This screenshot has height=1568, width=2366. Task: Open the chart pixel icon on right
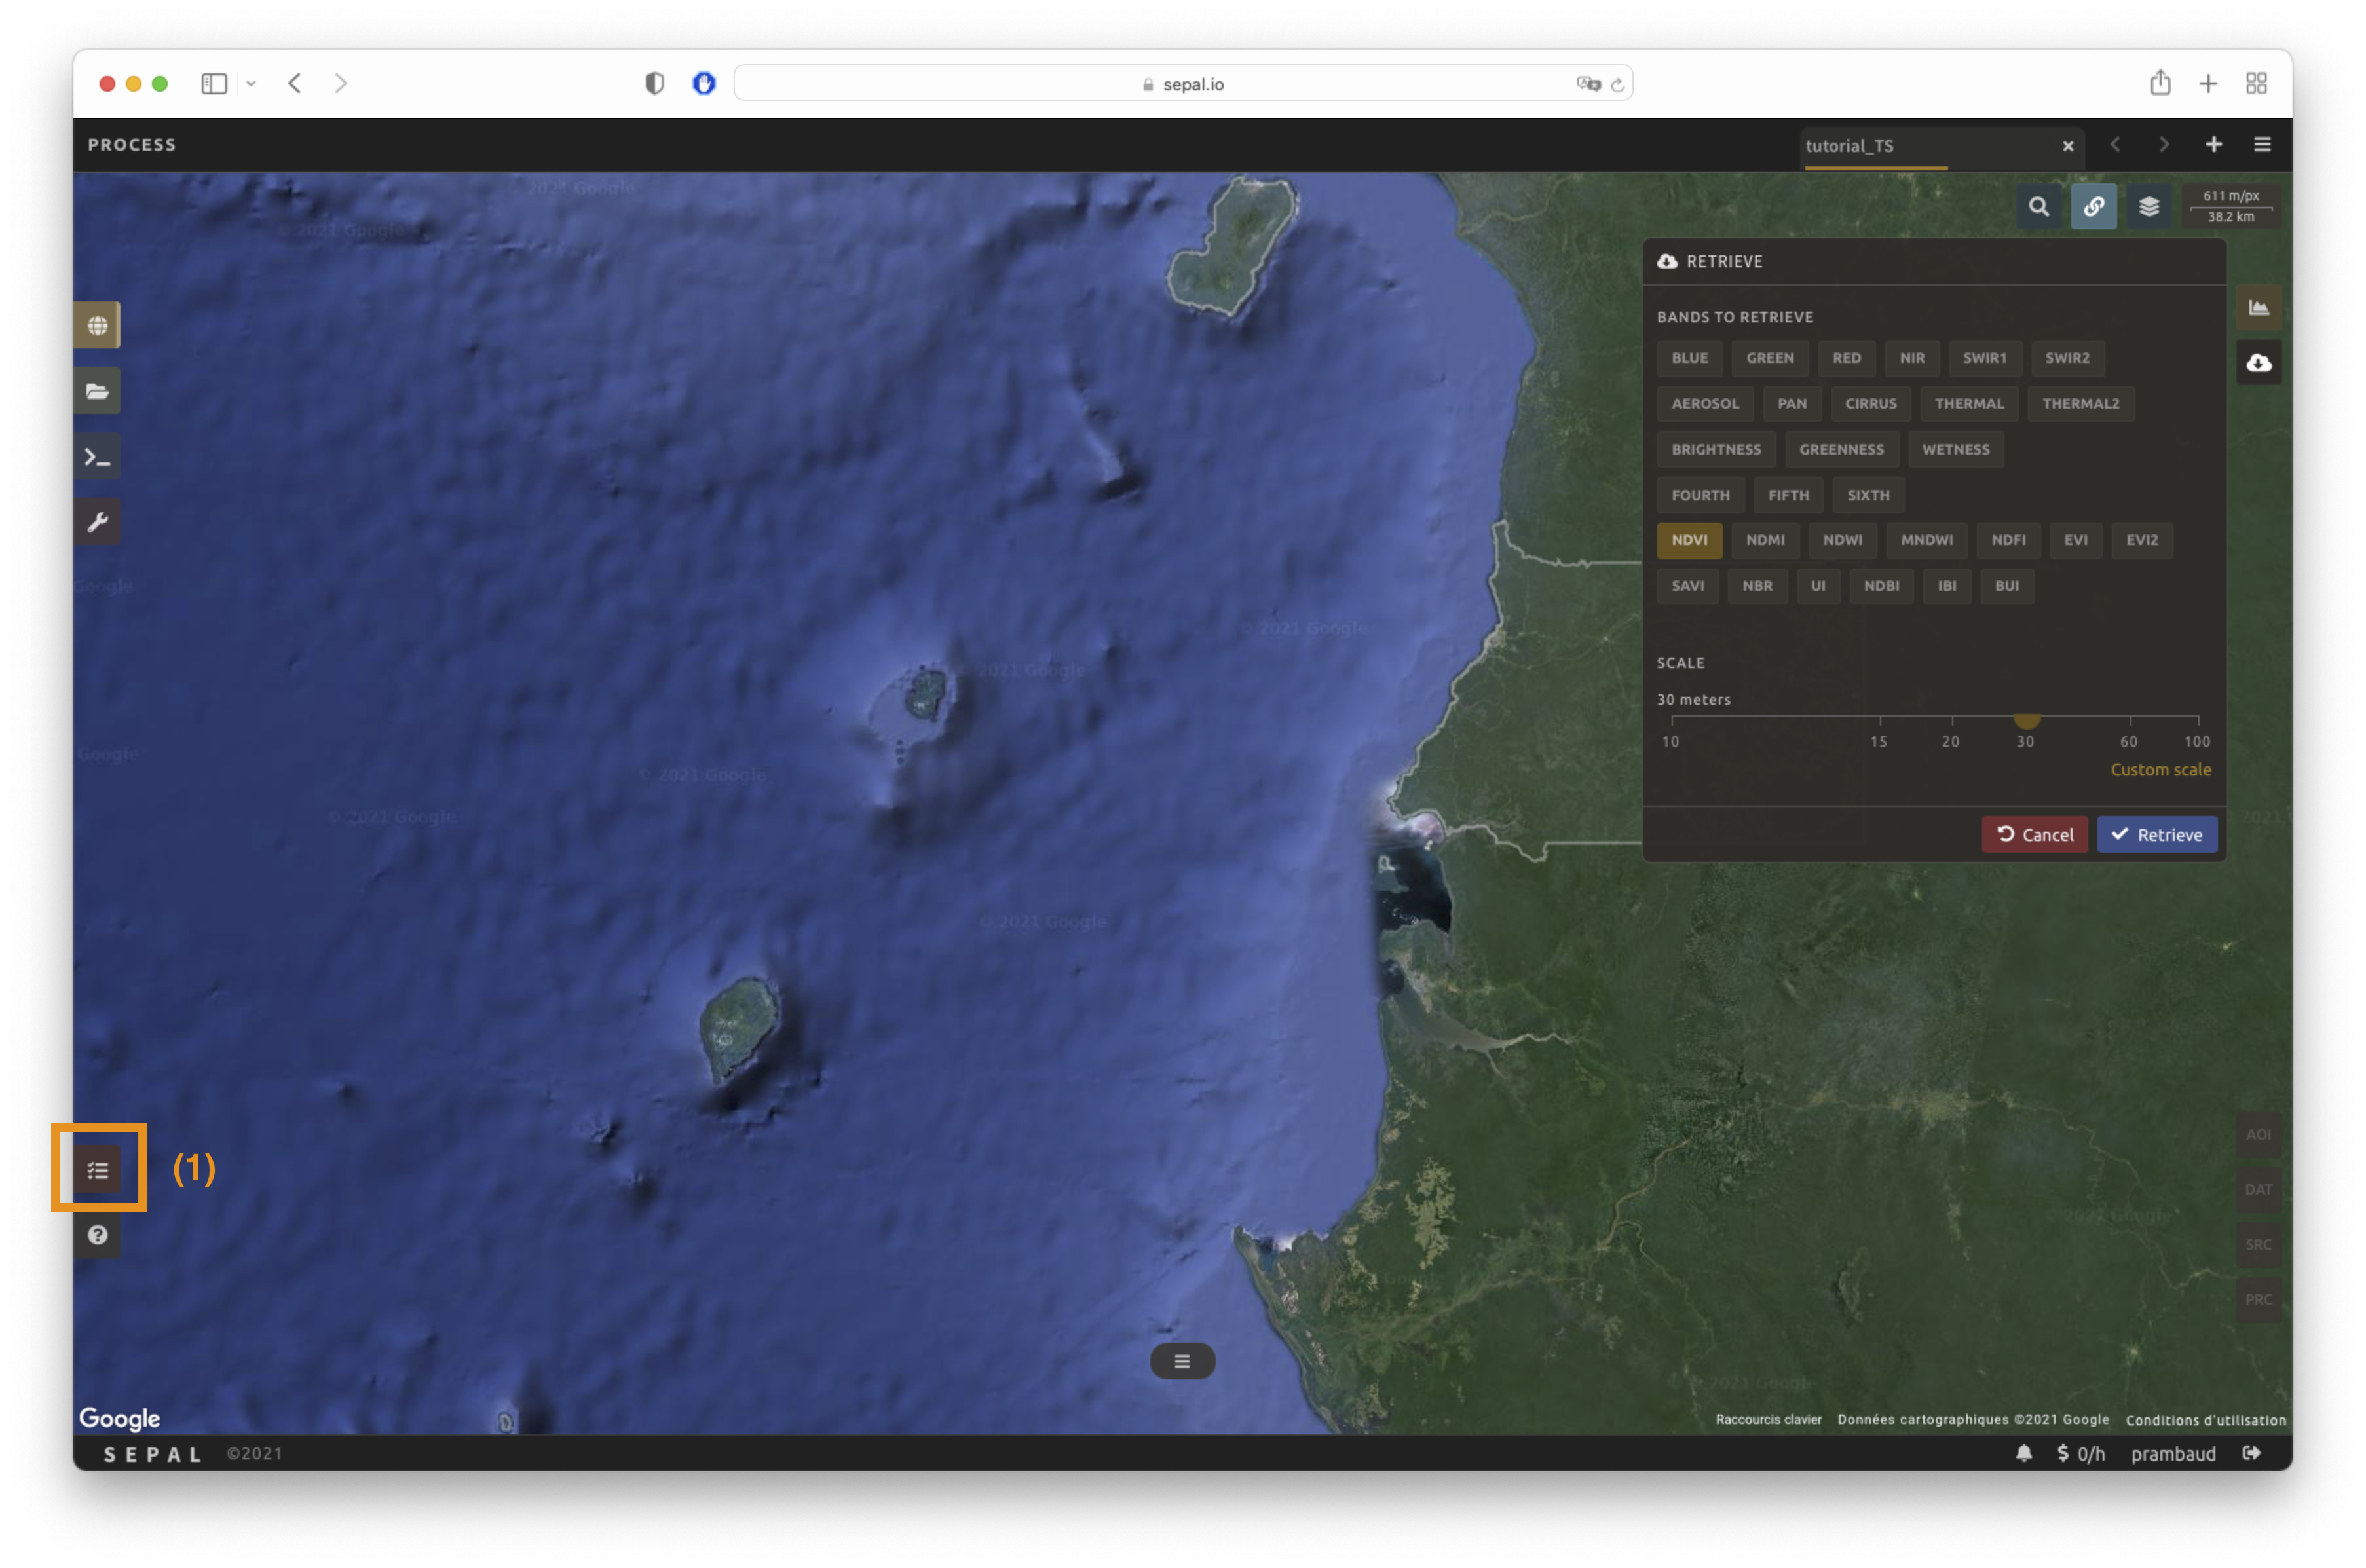pyautogui.click(x=2258, y=308)
